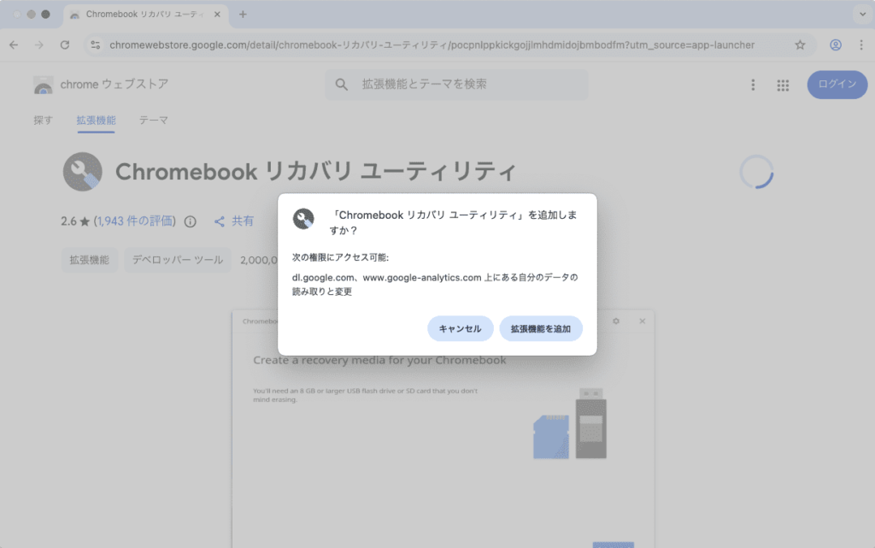Click the 拡張機能を追加 button in dialog
The height and width of the screenshot is (548, 875).
coord(541,328)
